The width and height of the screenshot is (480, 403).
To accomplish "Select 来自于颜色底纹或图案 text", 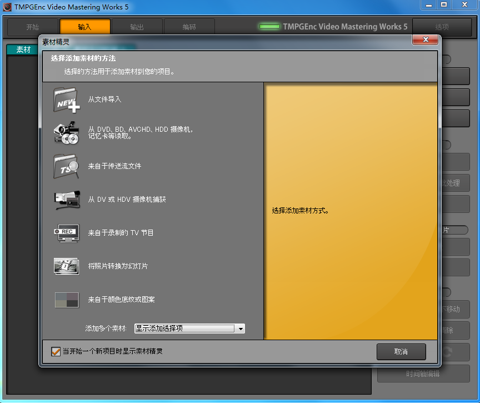I will point(121,300).
